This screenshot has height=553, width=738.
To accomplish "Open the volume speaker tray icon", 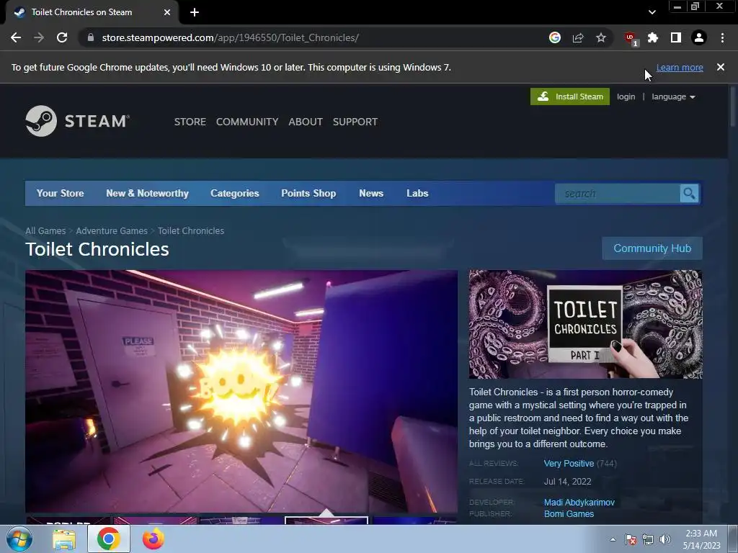I will click(664, 539).
